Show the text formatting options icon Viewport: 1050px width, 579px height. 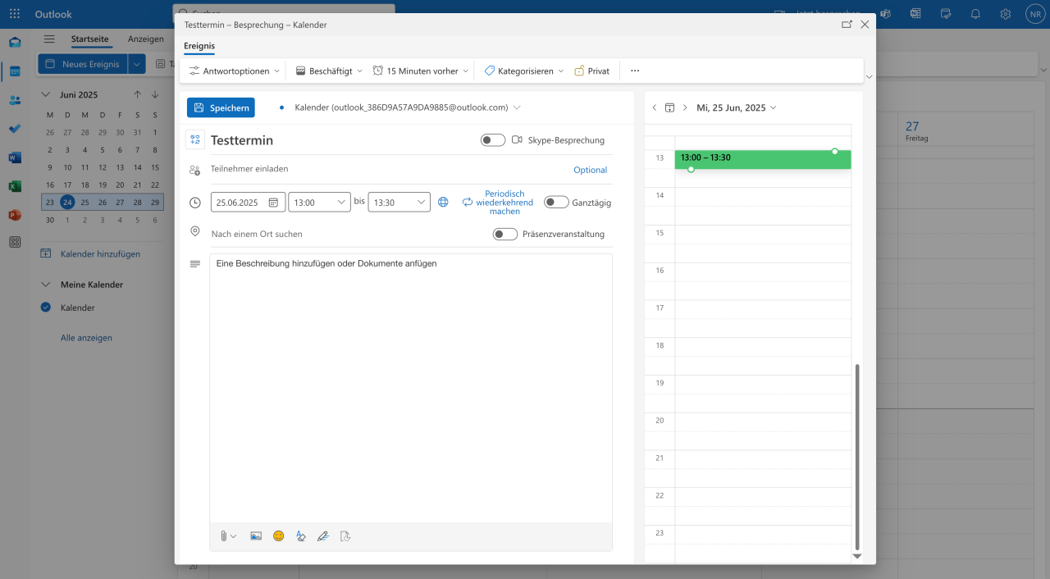301,536
